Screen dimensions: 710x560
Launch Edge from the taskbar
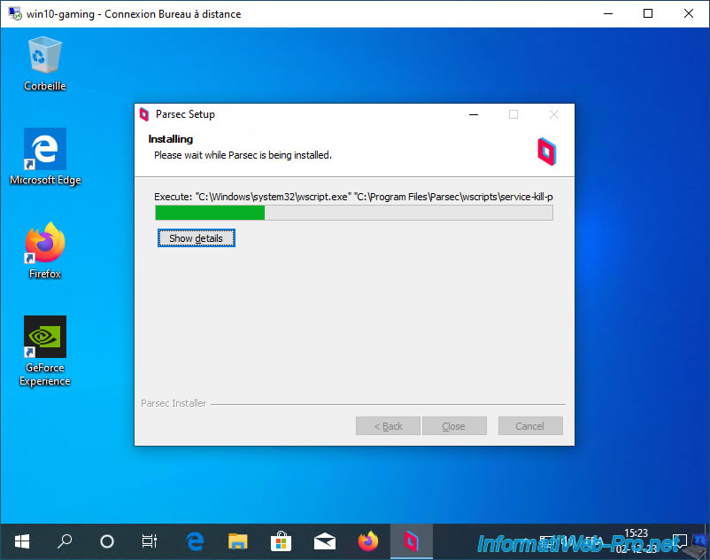click(x=195, y=541)
